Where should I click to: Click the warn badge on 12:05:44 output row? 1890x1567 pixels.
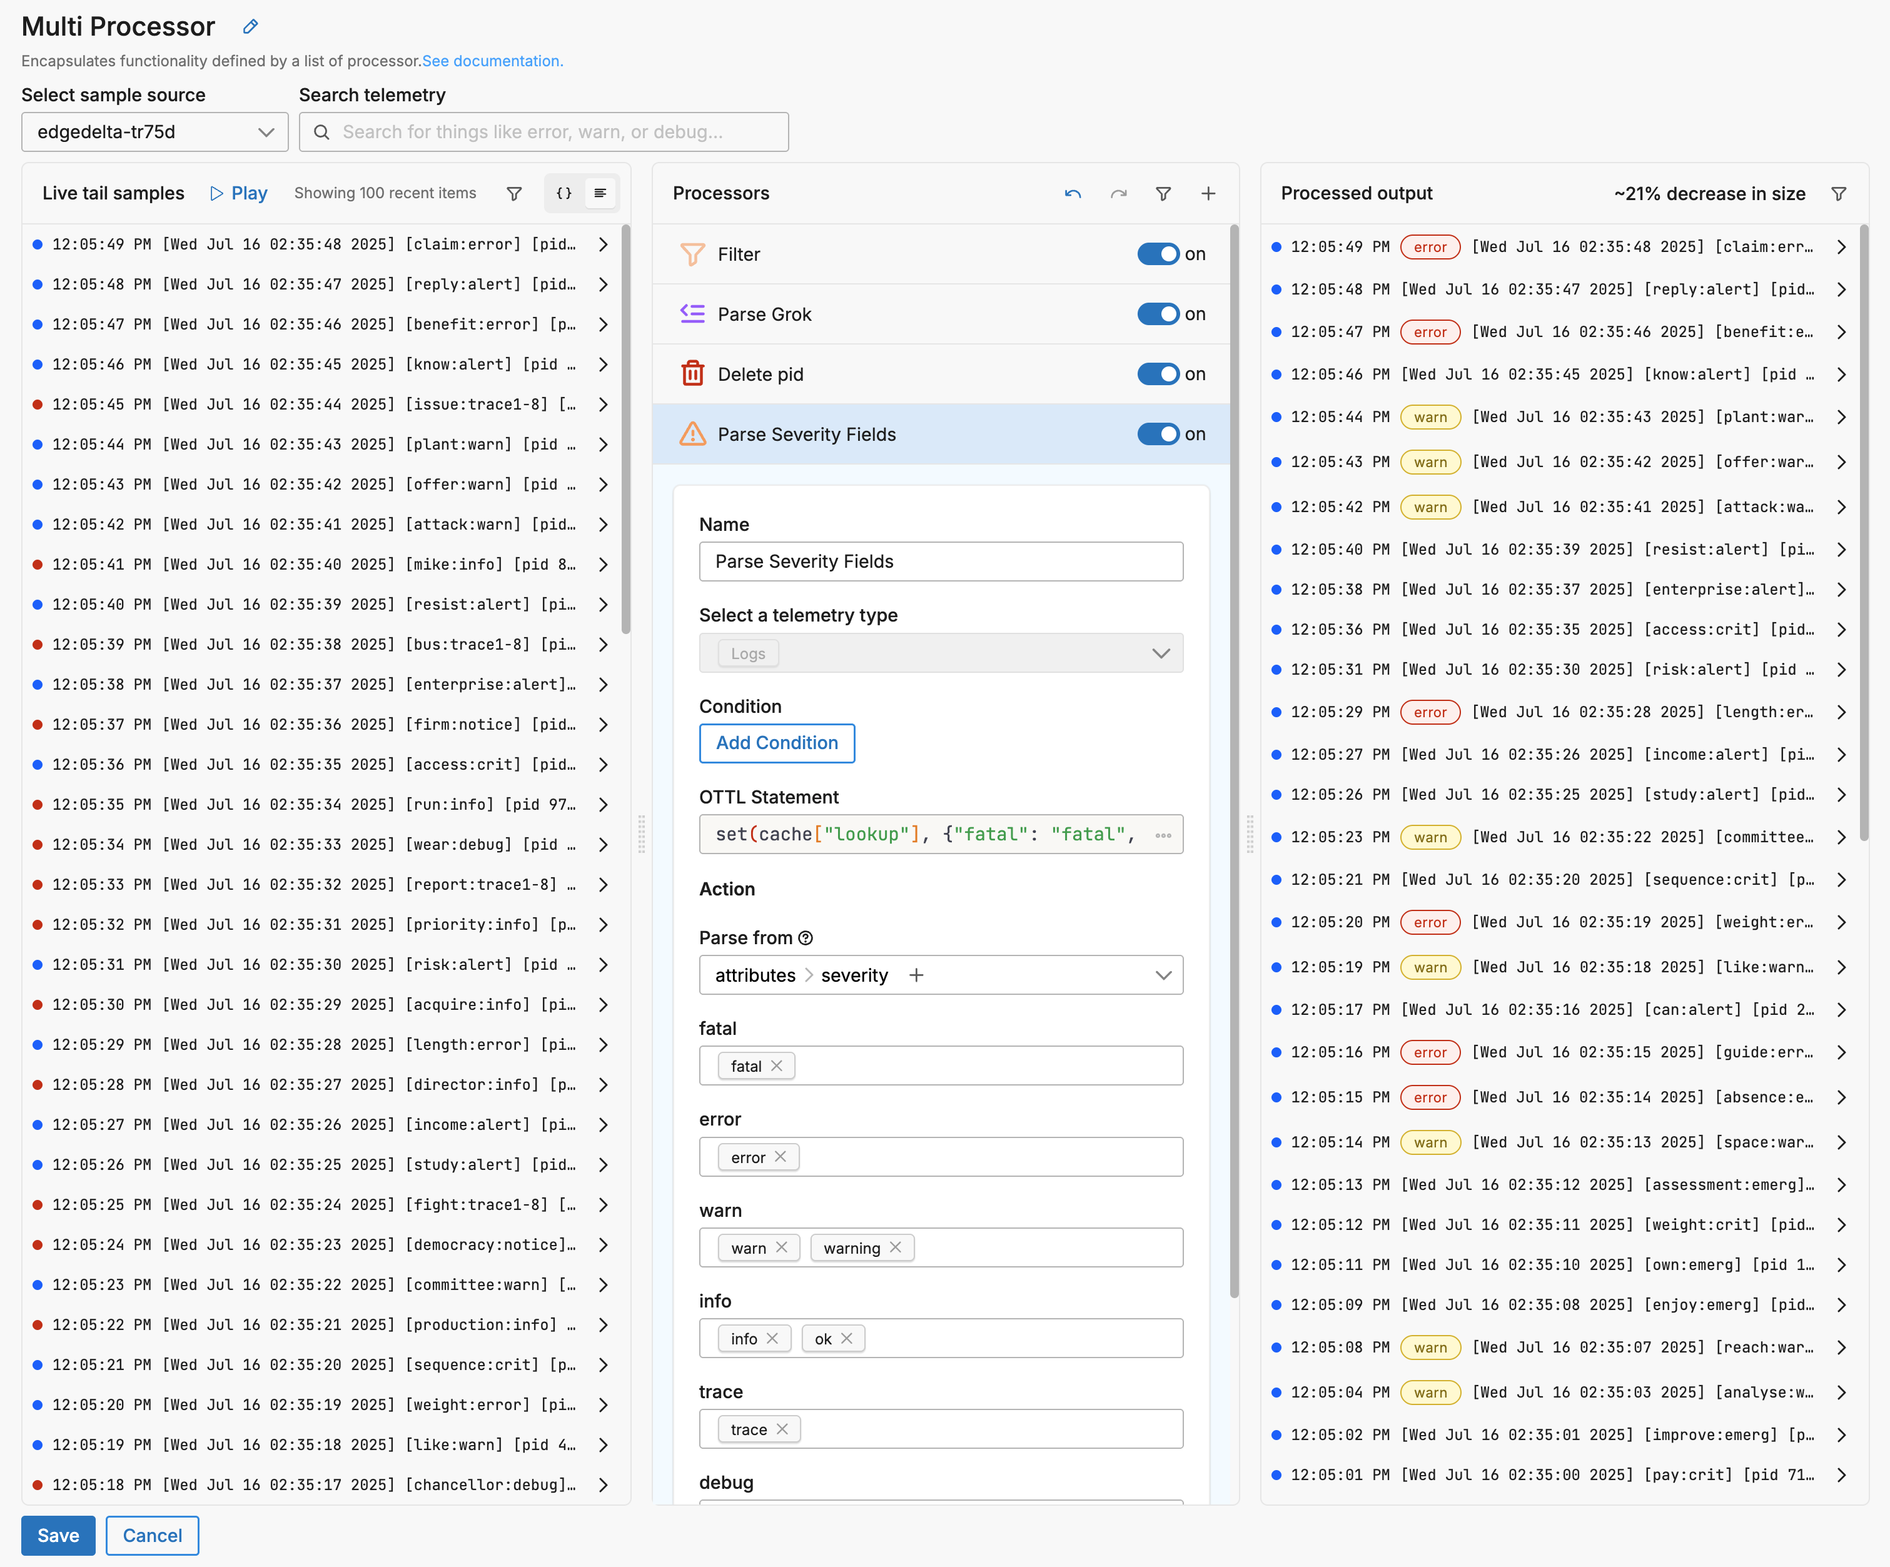tap(1430, 418)
